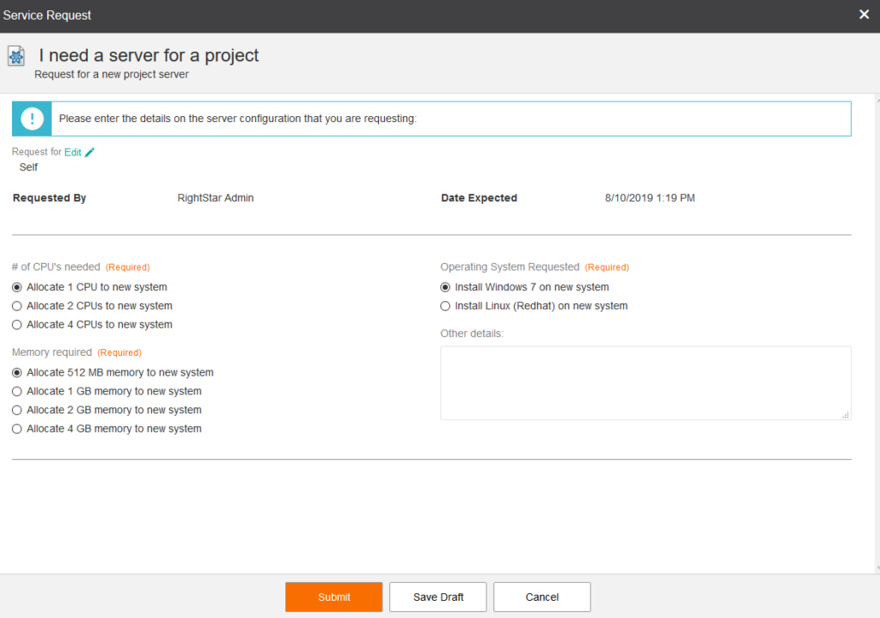The height and width of the screenshot is (618, 880).
Task: Click inside the Other details text box
Action: pyautogui.click(x=645, y=382)
